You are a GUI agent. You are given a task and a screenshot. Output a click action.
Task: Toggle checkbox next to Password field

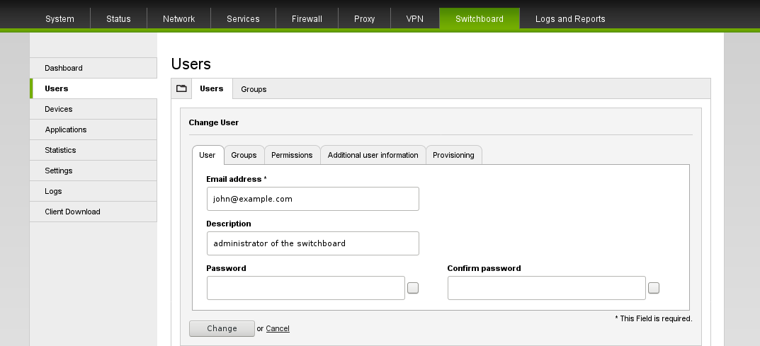click(413, 288)
